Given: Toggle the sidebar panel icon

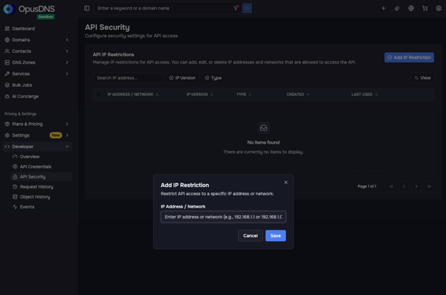Looking at the screenshot, I should pyautogui.click(x=87, y=8).
